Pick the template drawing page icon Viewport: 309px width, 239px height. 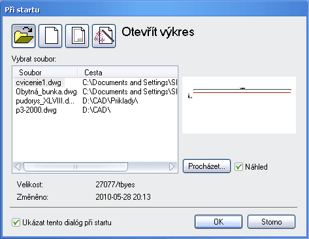[x=77, y=36]
